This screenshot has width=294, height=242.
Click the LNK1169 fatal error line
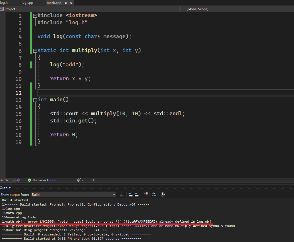(118, 226)
